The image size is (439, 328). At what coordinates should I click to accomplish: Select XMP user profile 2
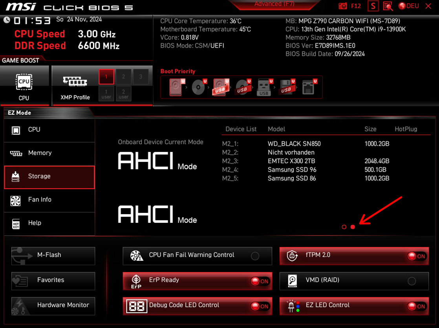[x=123, y=94]
